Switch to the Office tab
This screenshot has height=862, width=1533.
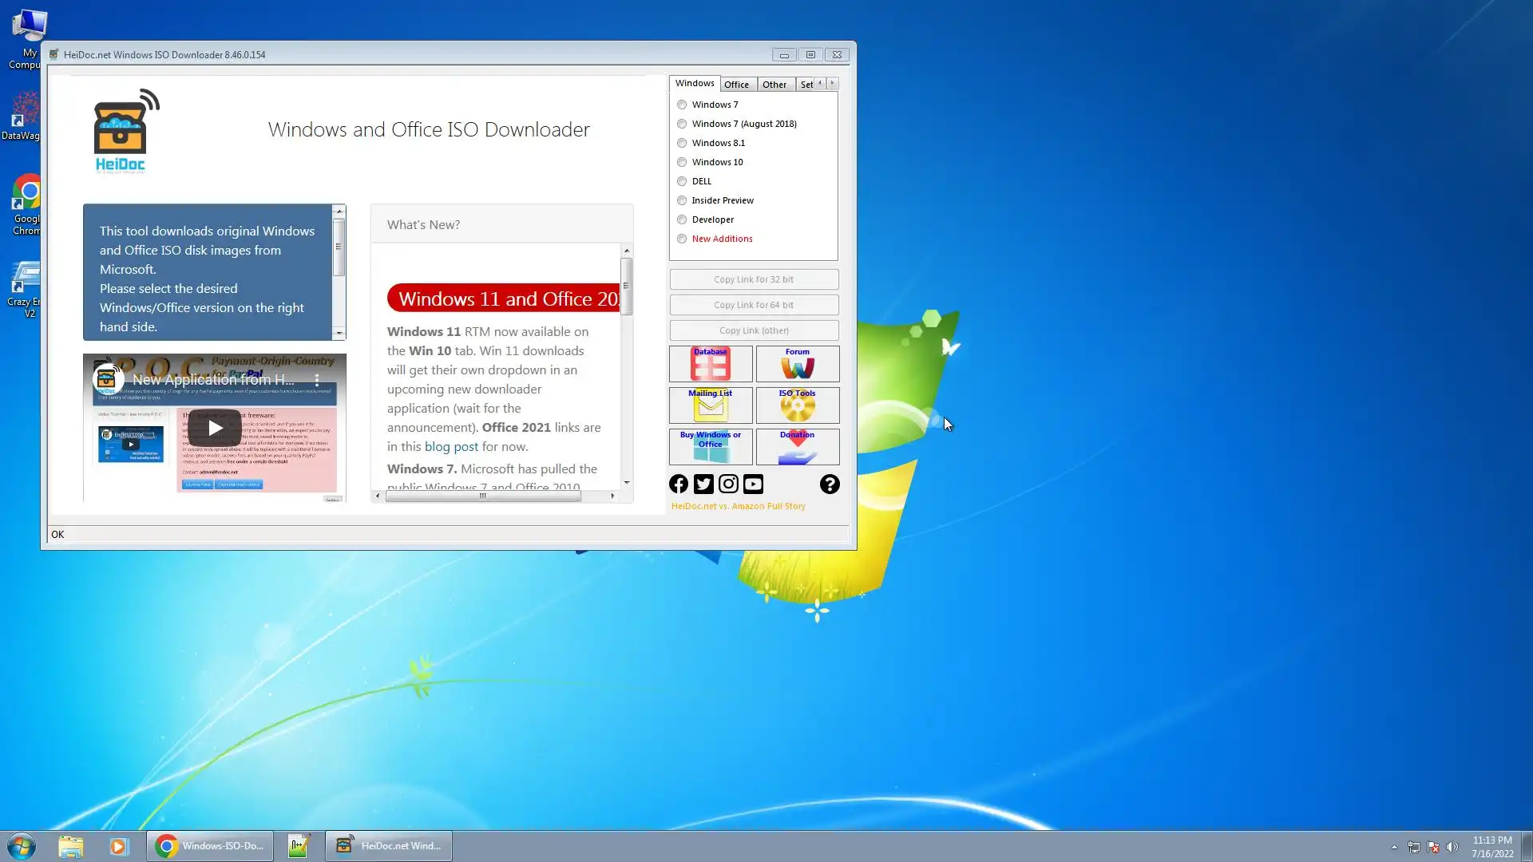[736, 85]
